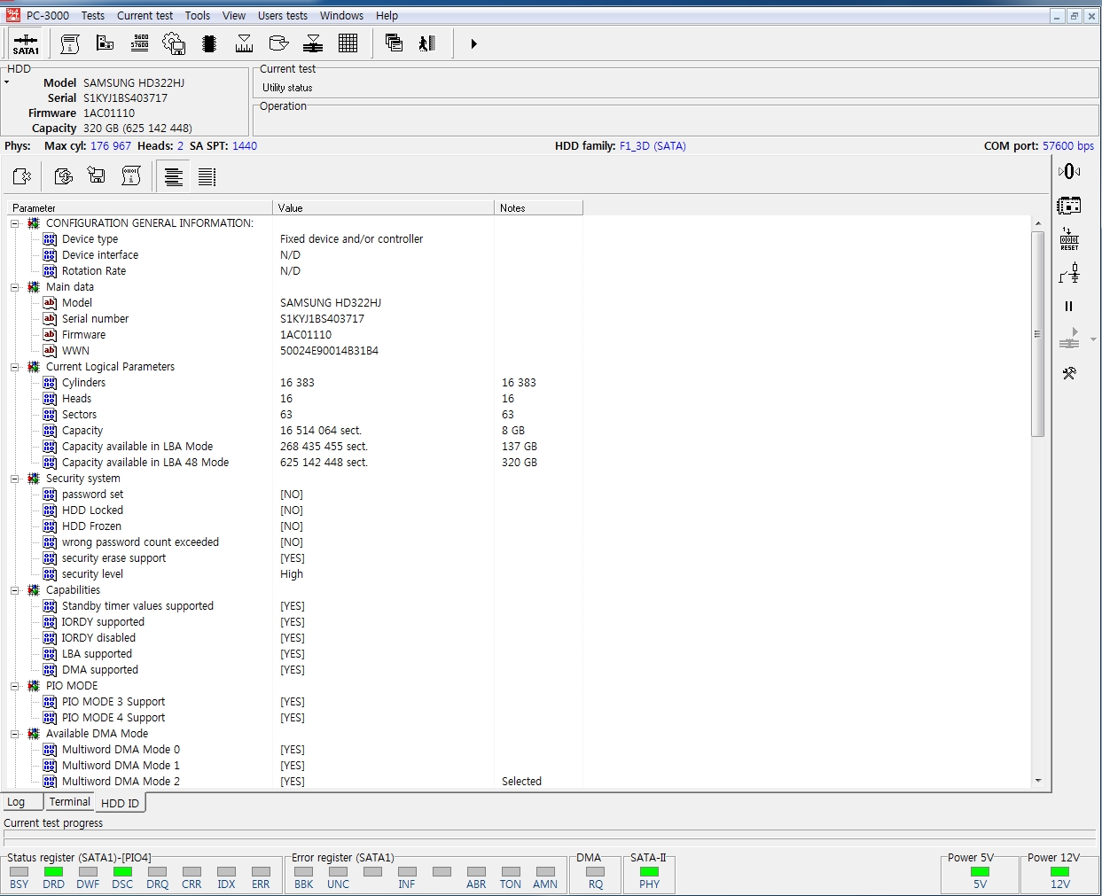Click the scroll up arrow of parameter list
Viewport: 1102px width, 896px height.
pos(1038,224)
